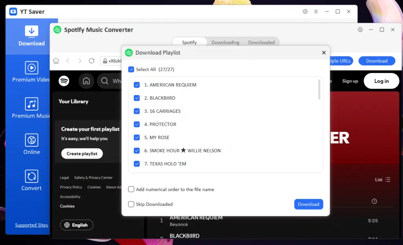Open the English language selector
403x245 pixels.
[x=76, y=225]
